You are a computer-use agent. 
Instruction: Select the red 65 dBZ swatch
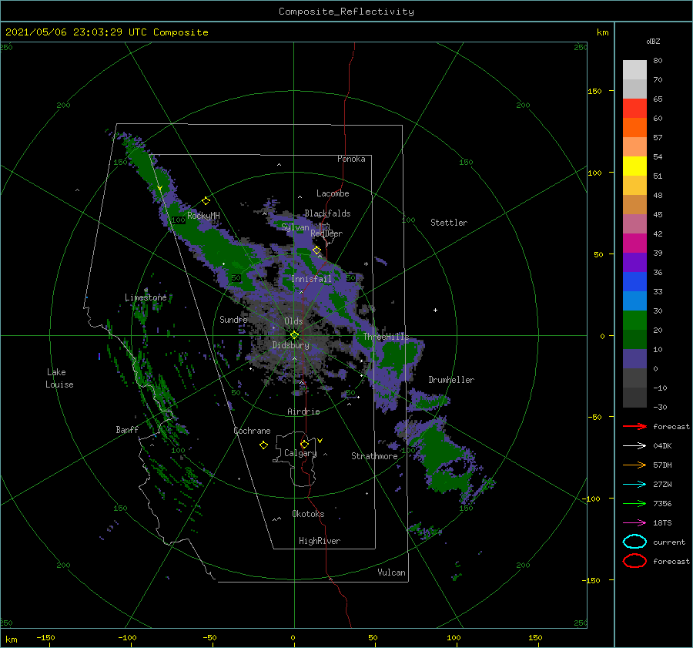click(634, 109)
